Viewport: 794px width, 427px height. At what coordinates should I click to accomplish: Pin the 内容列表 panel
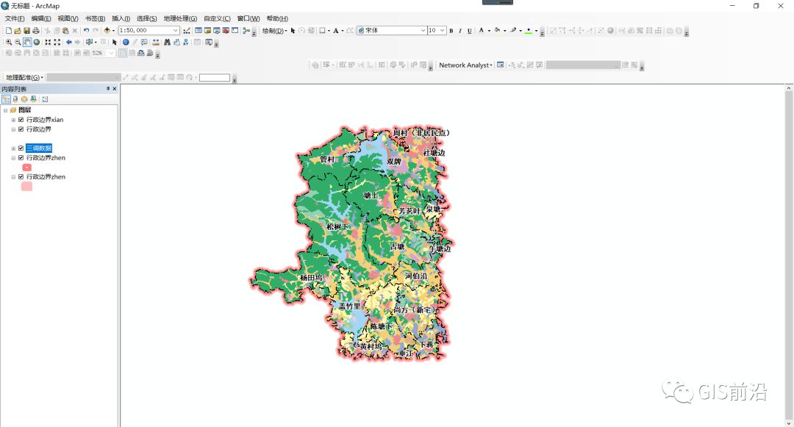click(x=107, y=89)
